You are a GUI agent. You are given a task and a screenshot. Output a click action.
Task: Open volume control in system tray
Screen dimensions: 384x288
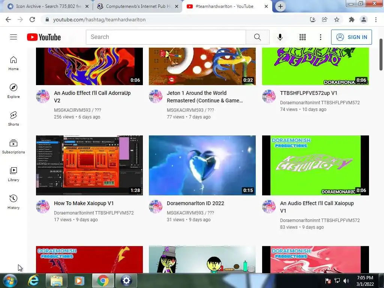click(x=346, y=281)
